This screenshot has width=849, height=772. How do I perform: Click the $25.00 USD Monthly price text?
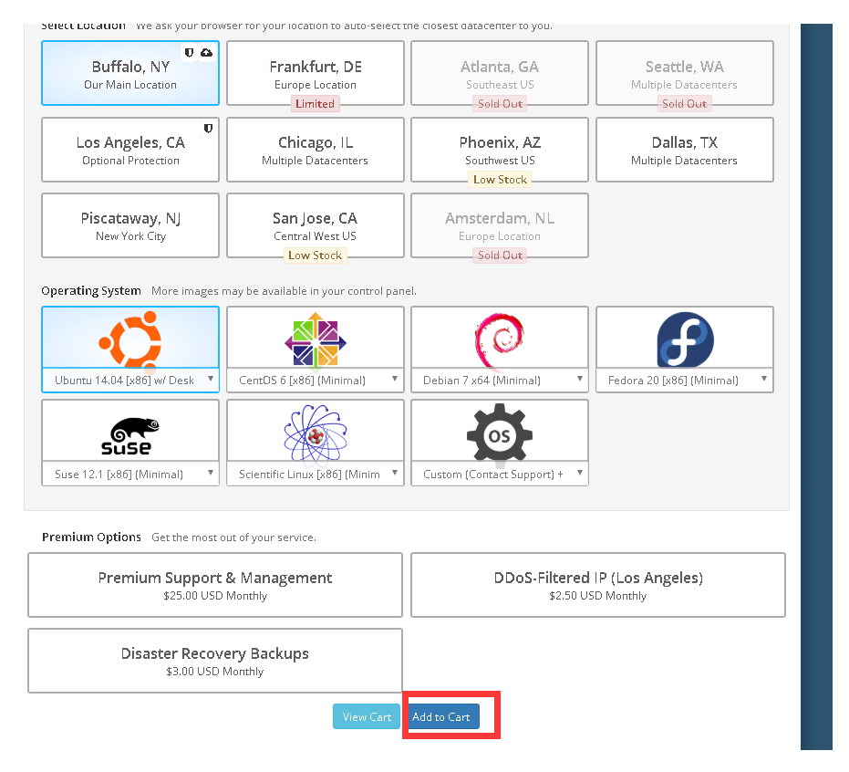click(x=215, y=596)
